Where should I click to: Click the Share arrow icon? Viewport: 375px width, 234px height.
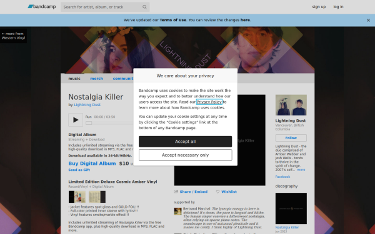coord(176,192)
